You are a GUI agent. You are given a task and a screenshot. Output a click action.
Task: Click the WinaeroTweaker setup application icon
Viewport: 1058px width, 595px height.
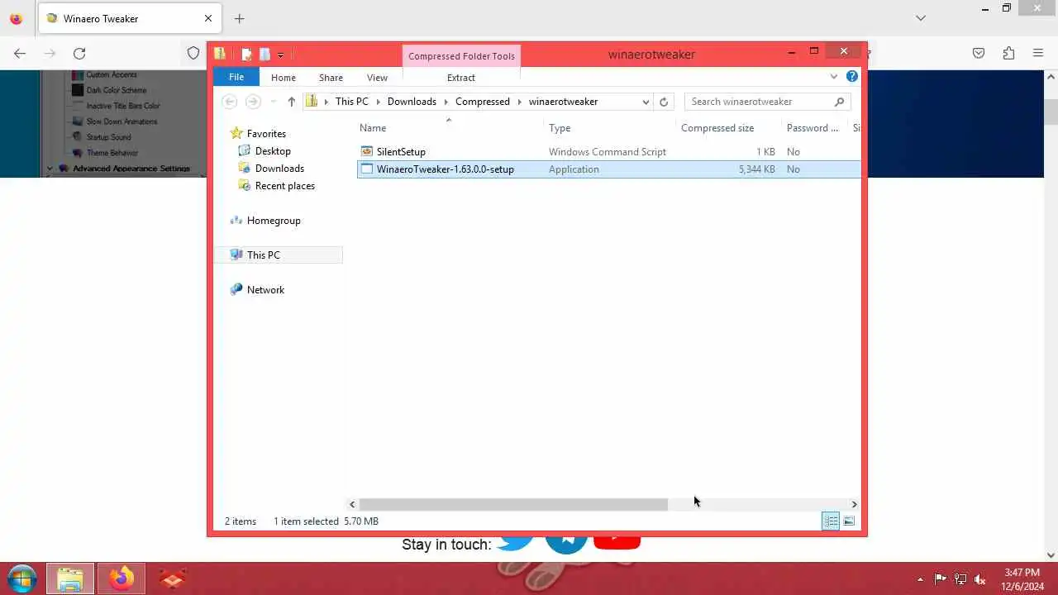[367, 169]
